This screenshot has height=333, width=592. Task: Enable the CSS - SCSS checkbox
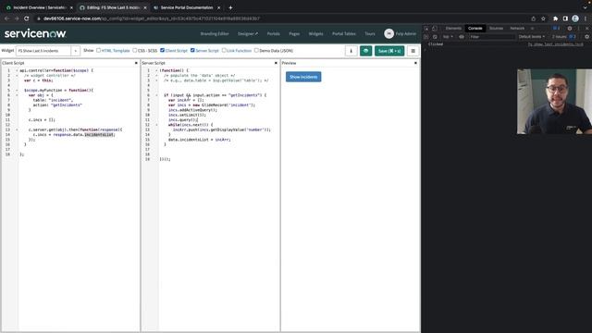click(x=135, y=50)
